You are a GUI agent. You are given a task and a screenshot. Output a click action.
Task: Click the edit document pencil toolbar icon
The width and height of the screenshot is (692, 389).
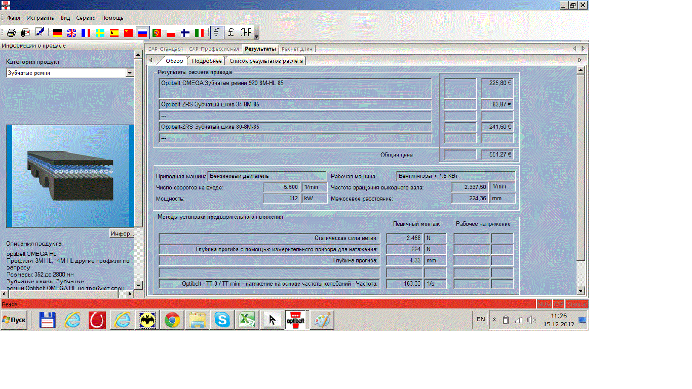click(40, 33)
